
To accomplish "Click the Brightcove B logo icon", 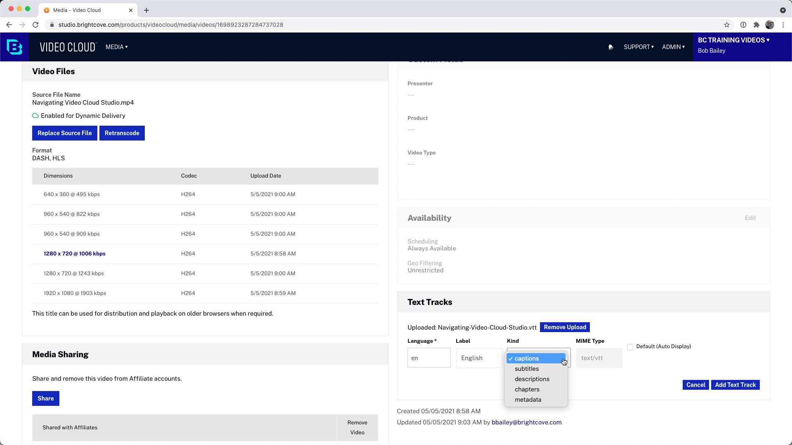I will tap(14, 47).
